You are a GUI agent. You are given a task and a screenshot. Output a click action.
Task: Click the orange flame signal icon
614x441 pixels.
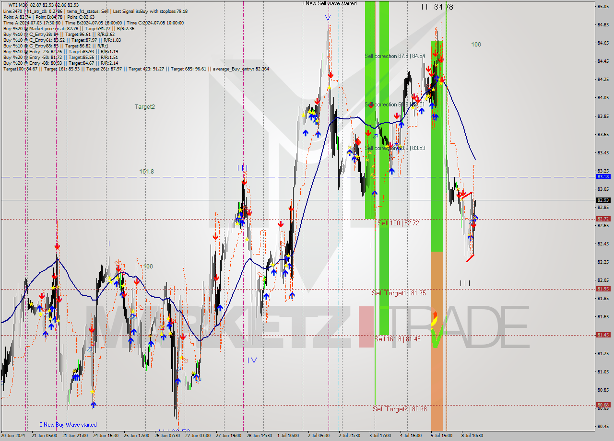[435, 319]
